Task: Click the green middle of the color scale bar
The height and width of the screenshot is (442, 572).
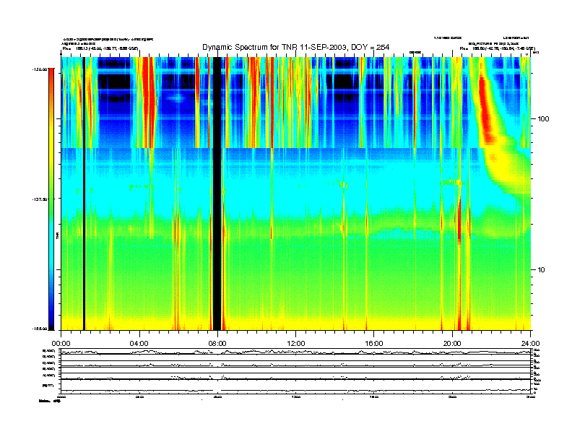Action: pos(51,199)
